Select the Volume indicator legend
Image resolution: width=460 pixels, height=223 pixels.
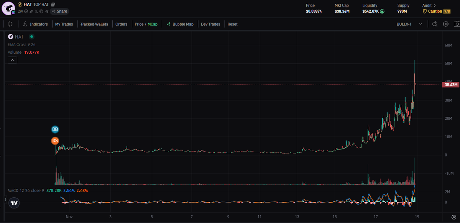15,52
